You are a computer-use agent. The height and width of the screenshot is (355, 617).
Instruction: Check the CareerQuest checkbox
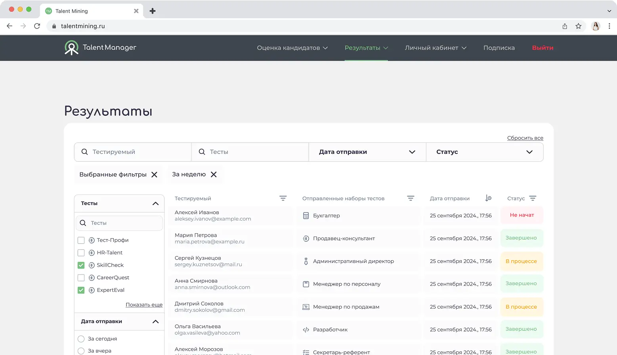click(81, 278)
